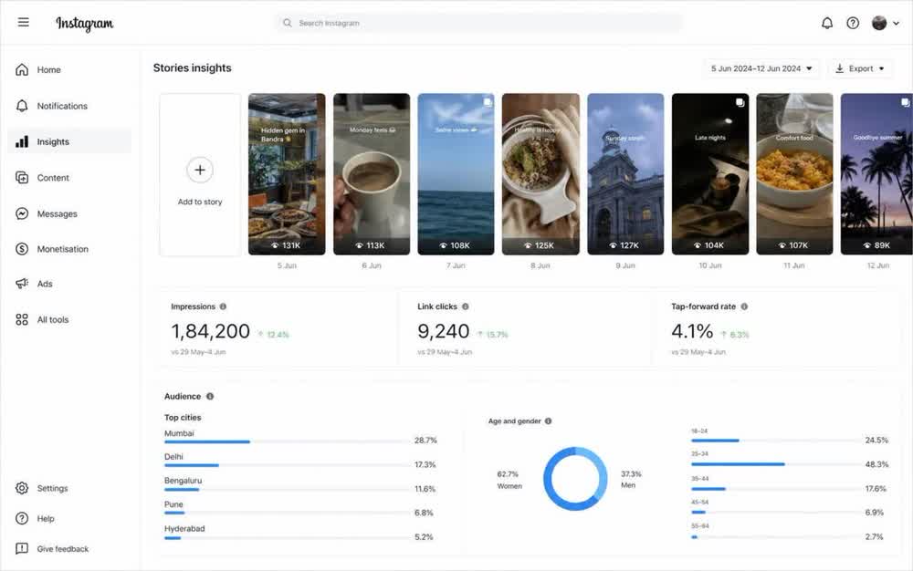The width and height of the screenshot is (913, 571).
Task: Click the sidebar Notifications bell icon
Action: tap(22, 106)
